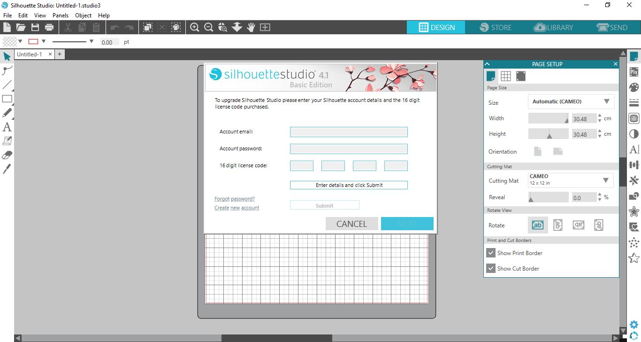The height and width of the screenshot is (342, 641).
Task: Adjust the Height slider in Page Setup
Action: tap(549, 134)
